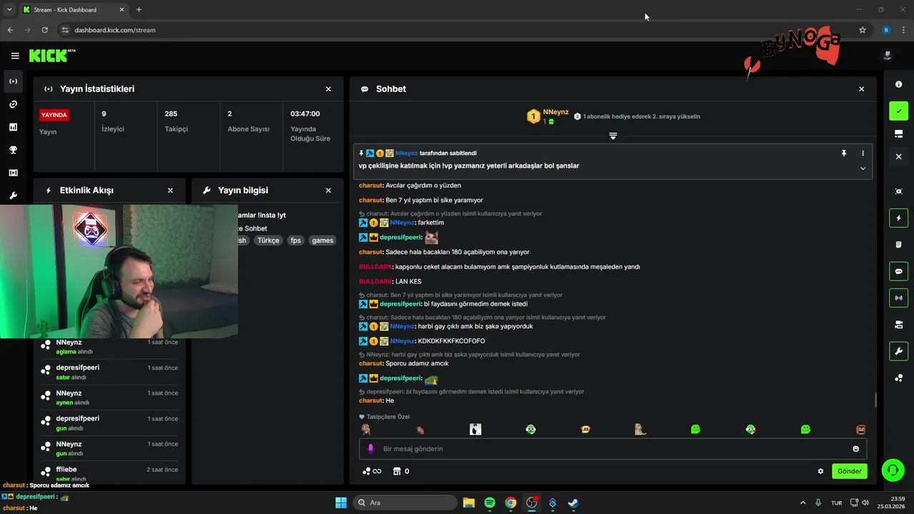The image size is (914, 514).
Task: Click the address bar dashboard.kick.com/stream
Action: point(115,30)
